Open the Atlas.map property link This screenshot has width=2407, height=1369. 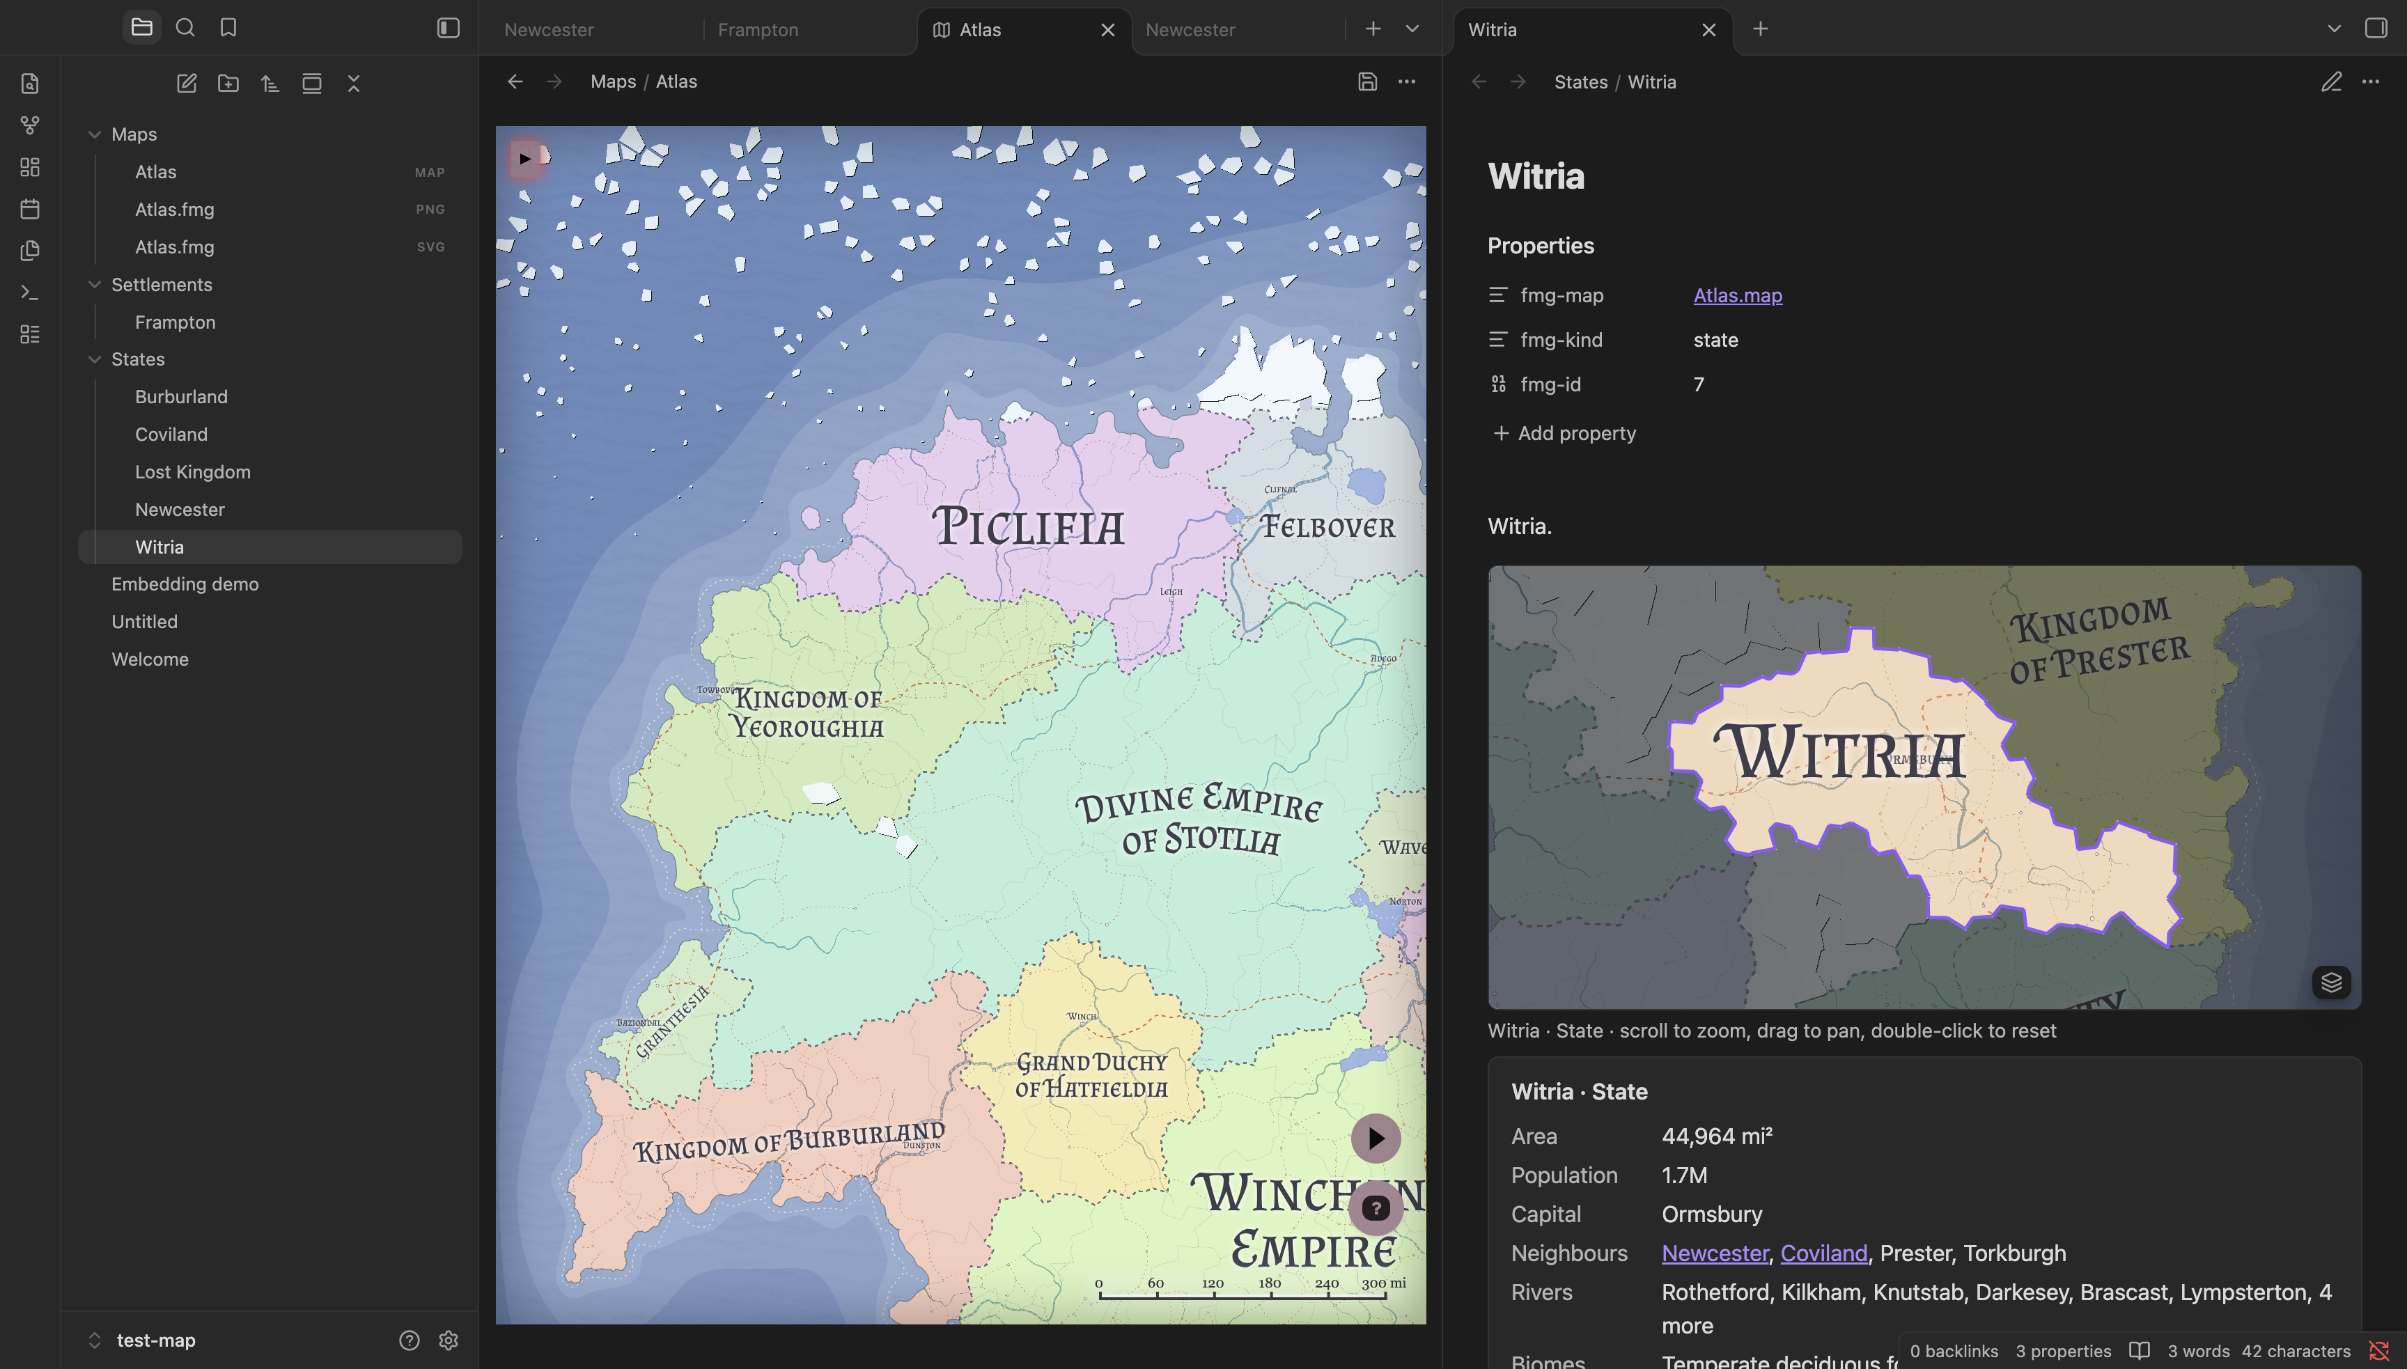pyautogui.click(x=1738, y=295)
